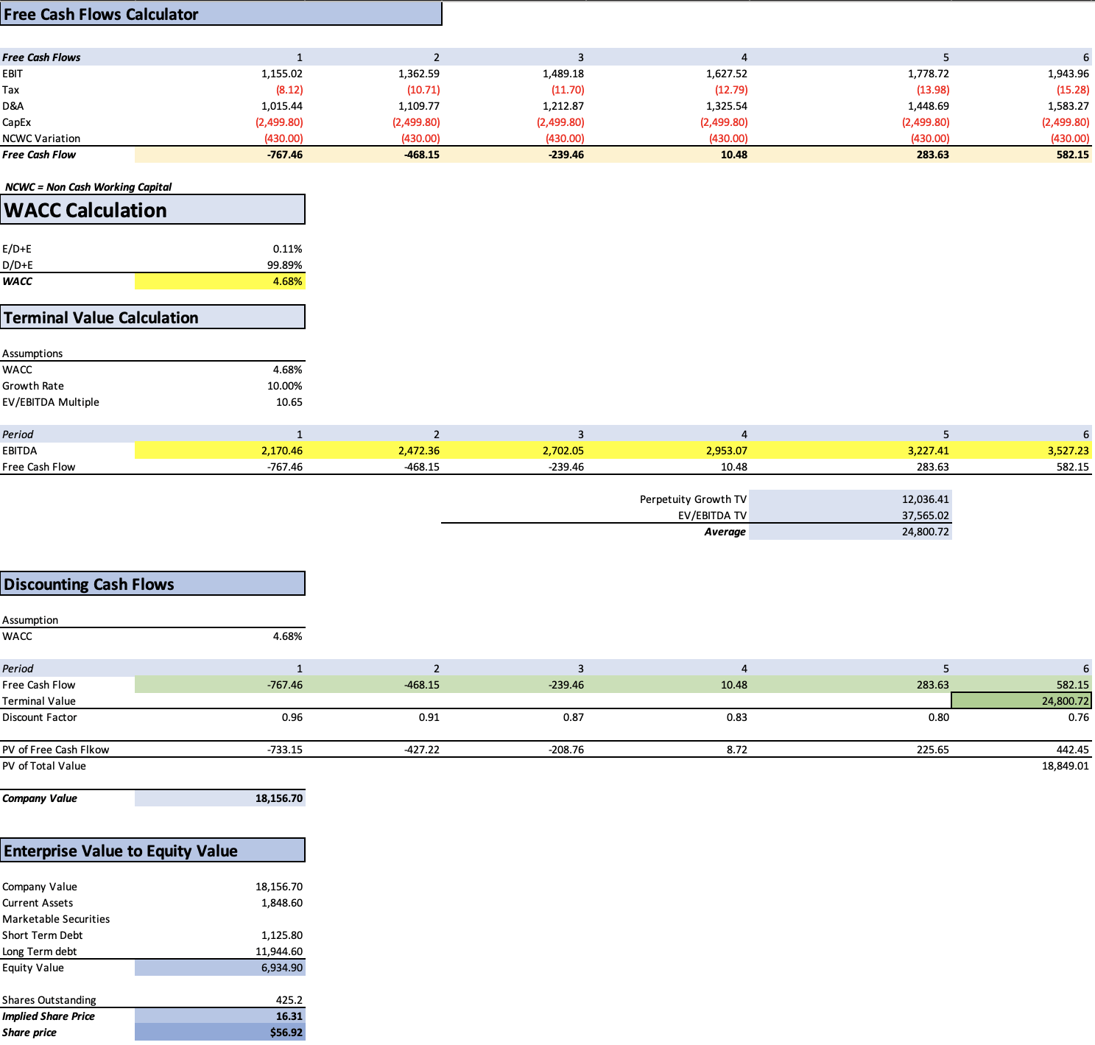The image size is (1095, 1045).
Task: Select the E/D+E value 0.11%
Action: [x=287, y=249]
